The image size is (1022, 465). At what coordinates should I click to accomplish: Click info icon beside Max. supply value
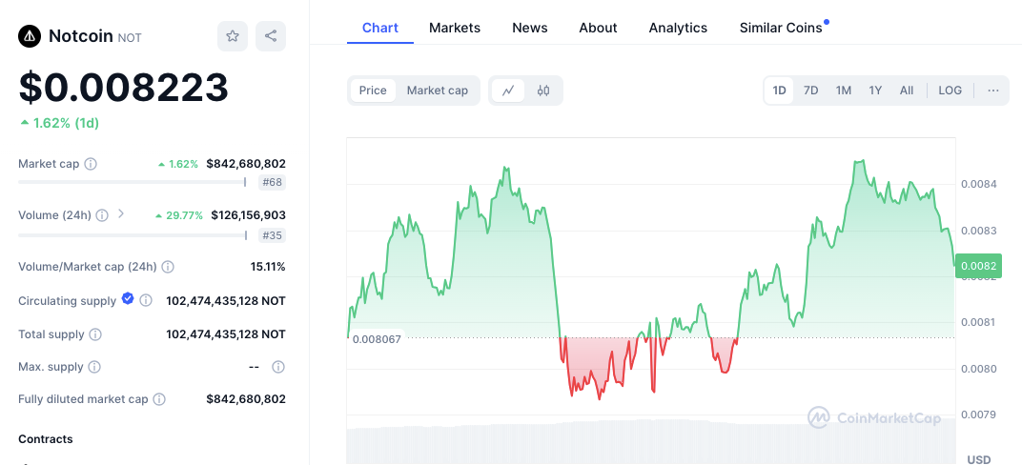[278, 367]
